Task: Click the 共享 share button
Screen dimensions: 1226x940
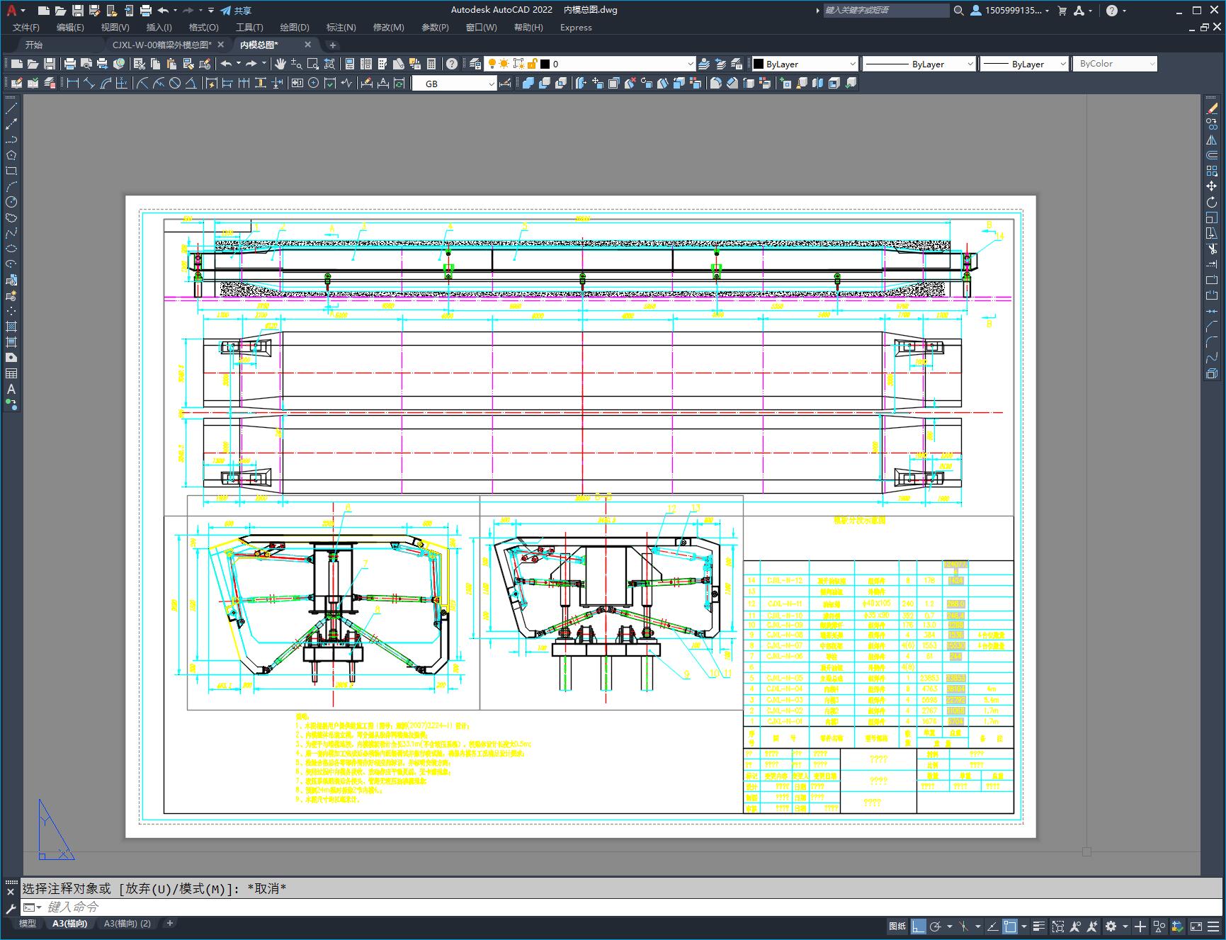Action: point(236,11)
